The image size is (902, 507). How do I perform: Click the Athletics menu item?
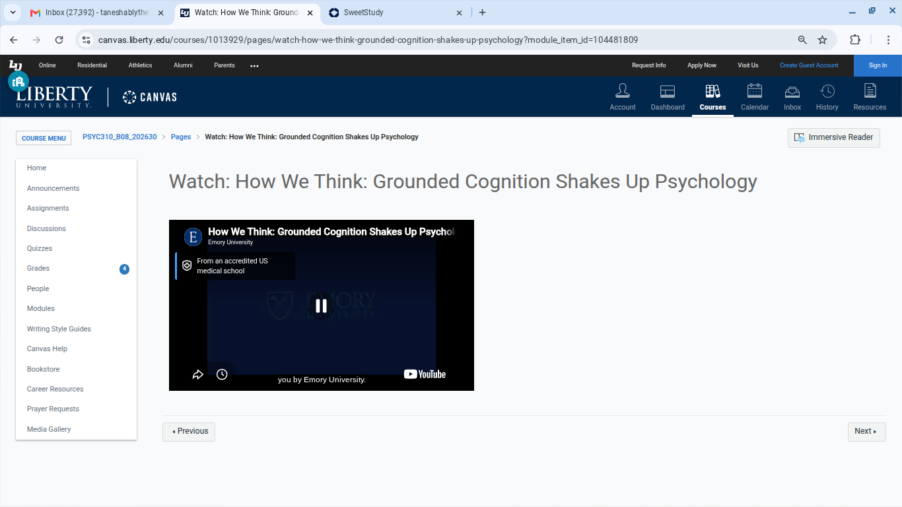140,65
